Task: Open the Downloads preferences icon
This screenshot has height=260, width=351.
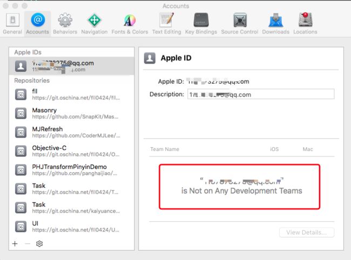Action: [x=276, y=20]
